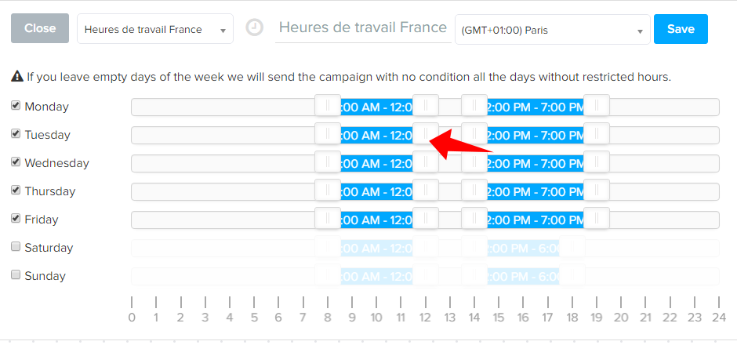Click Friday's morning start handle

point(328,219)
